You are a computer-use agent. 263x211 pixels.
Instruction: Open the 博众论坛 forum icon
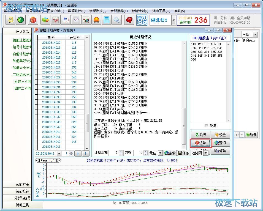point(142,20)
